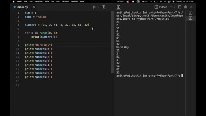Image resolution: width=206 pixels, height=116 pixels.
Task: Open the run options dropdown arrow
Action: 98,7
